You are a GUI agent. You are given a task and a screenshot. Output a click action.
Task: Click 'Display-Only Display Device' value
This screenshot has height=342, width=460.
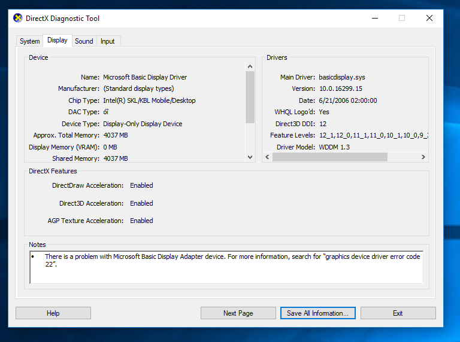point(143,124)
